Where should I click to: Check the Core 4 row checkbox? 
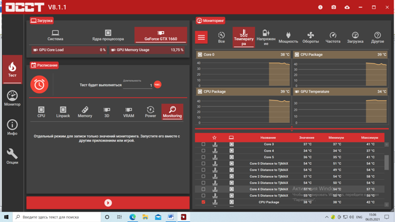(x=203, y=151)
